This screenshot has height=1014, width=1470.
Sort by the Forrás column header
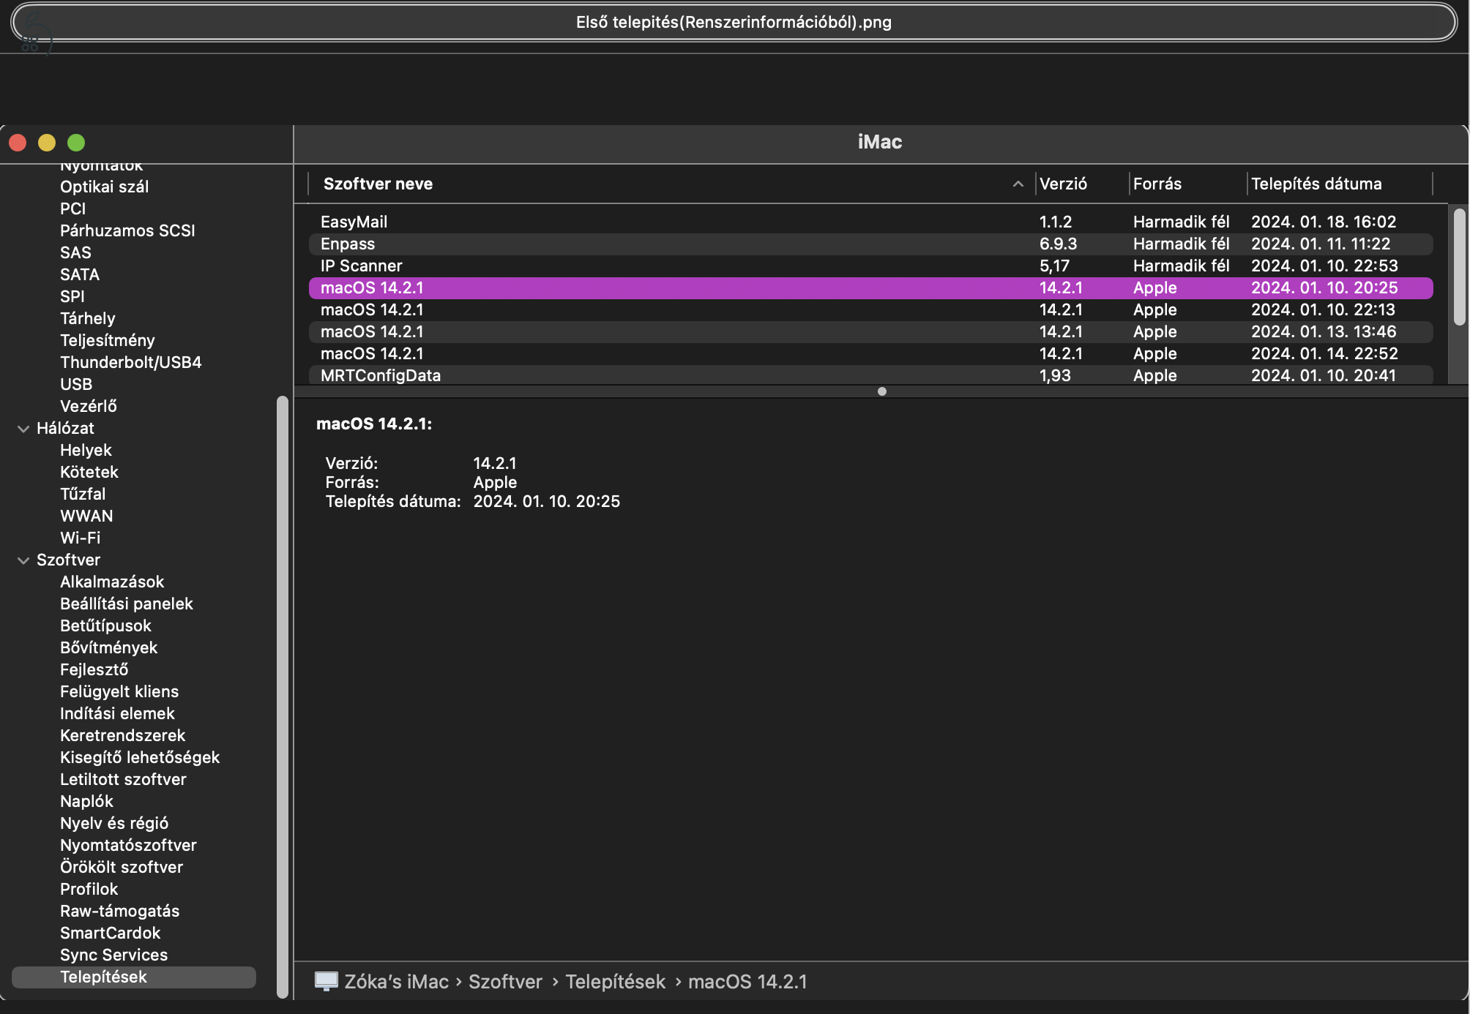(1157, 184)
